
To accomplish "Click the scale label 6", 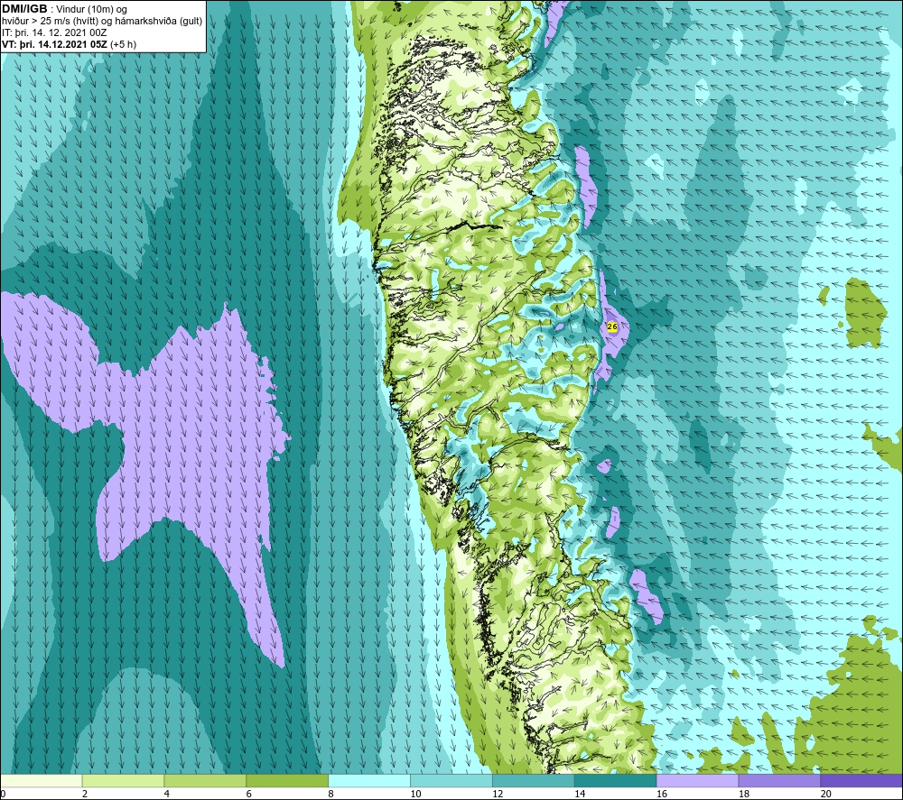I will click(x=249, y=794).
